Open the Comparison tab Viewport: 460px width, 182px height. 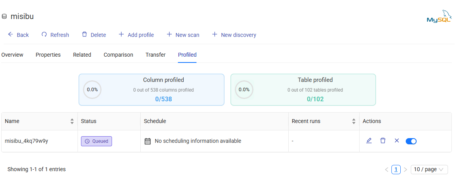[x=118, y=55]
